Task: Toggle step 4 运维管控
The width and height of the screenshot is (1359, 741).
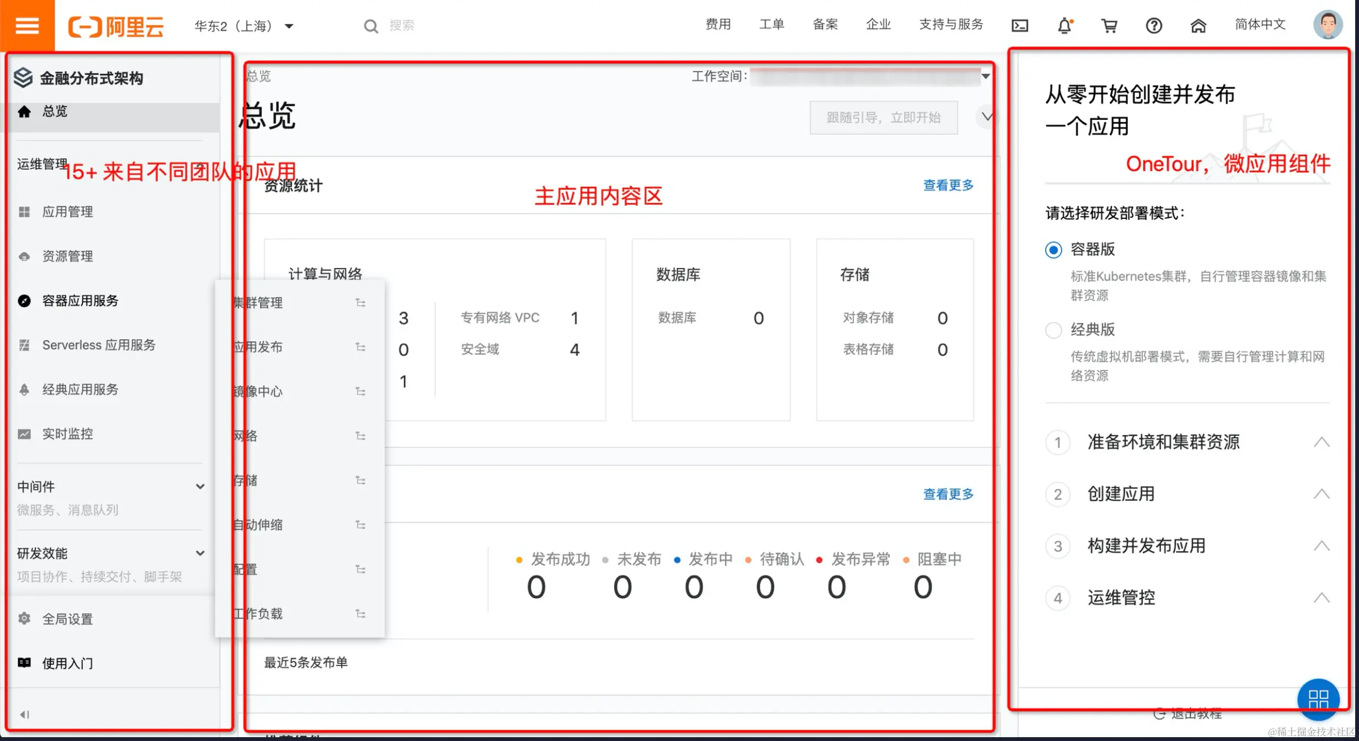Action: coord(1321,598)
